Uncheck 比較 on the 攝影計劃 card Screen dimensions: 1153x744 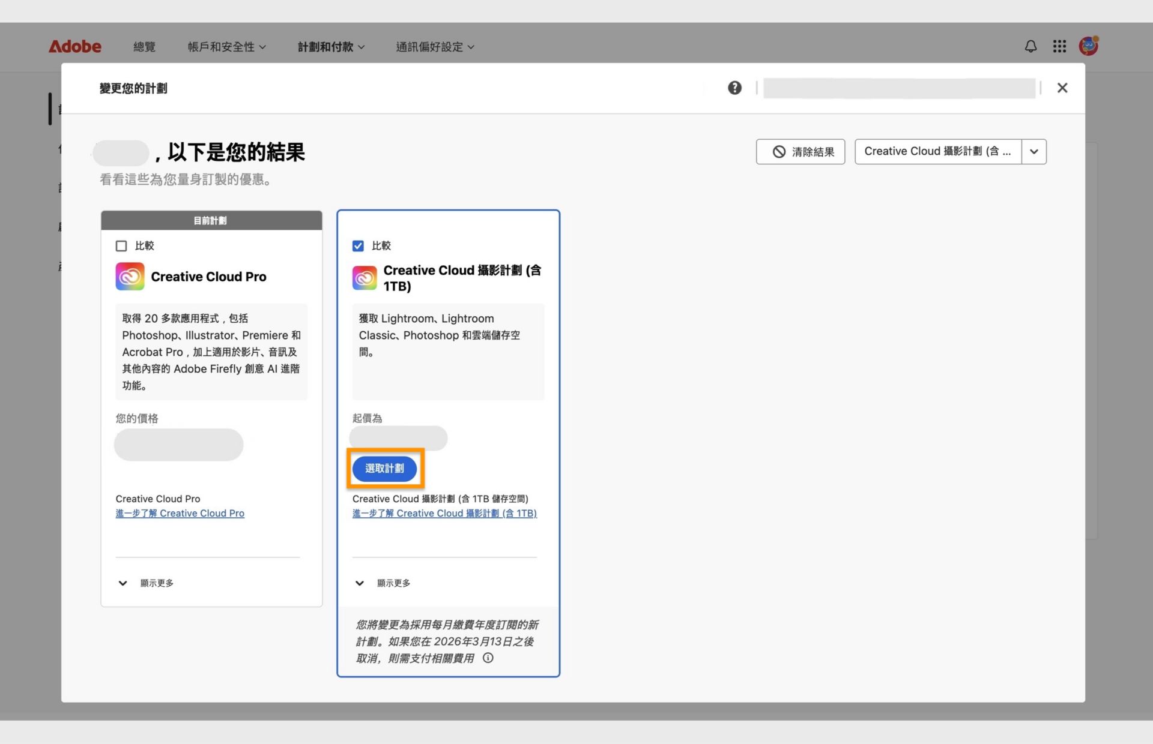click(x=358, y=245)
